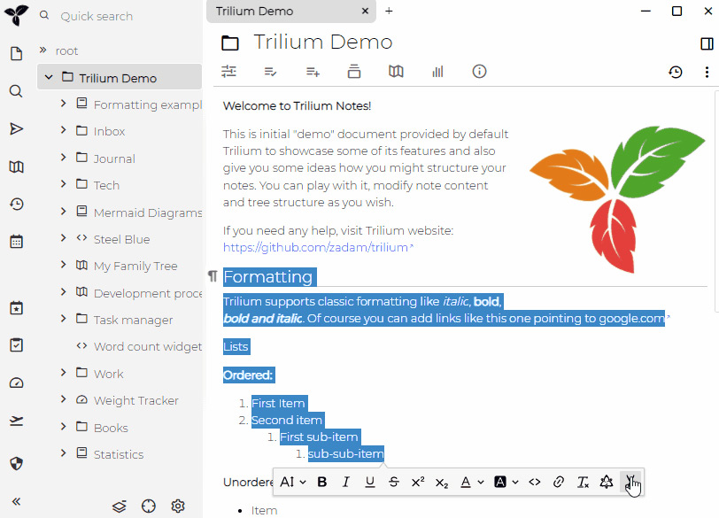Open the note map from the left launcher bar
Viewport: 719px width, 518px height.
coord(17,166)
